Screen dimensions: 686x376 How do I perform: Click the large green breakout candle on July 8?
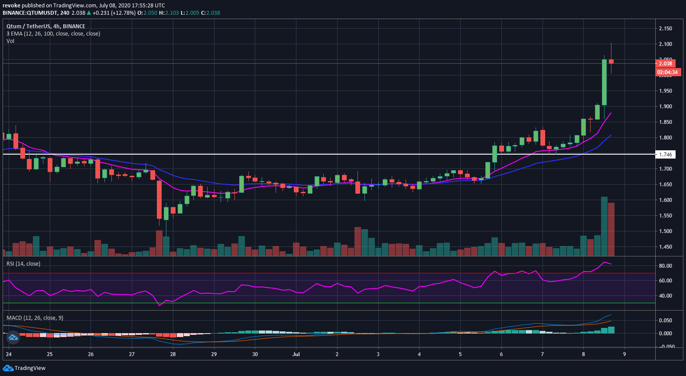(604, 82)
